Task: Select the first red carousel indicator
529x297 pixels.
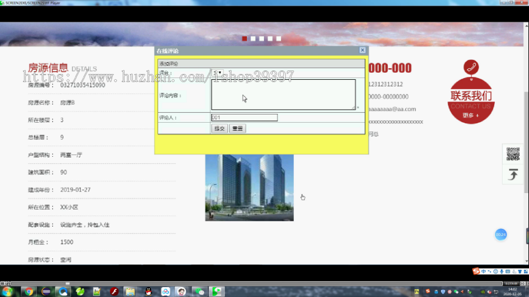Action: 245,39
